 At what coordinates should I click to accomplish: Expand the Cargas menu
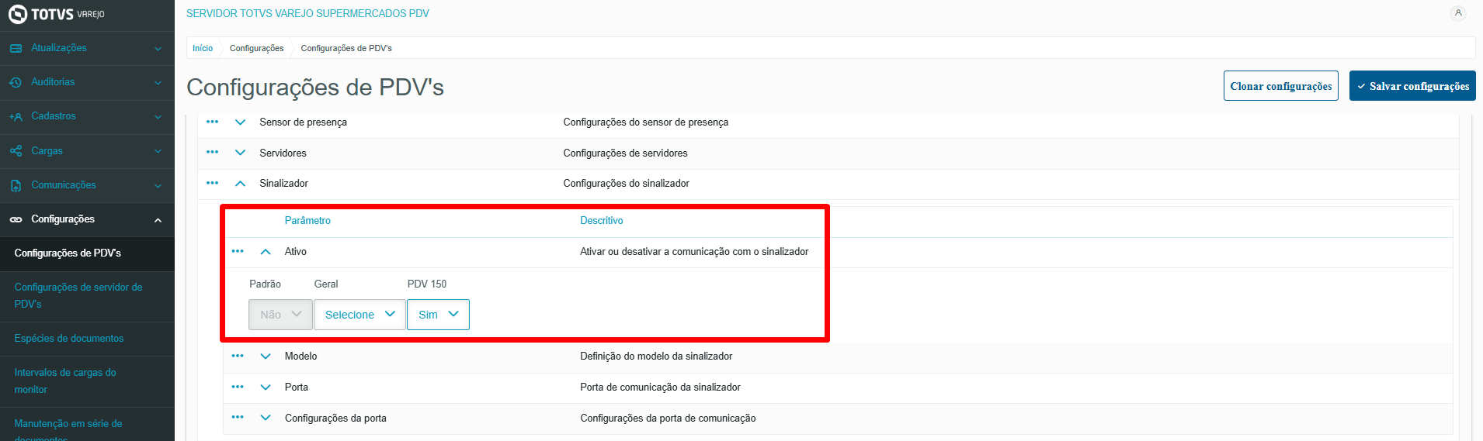158,151
